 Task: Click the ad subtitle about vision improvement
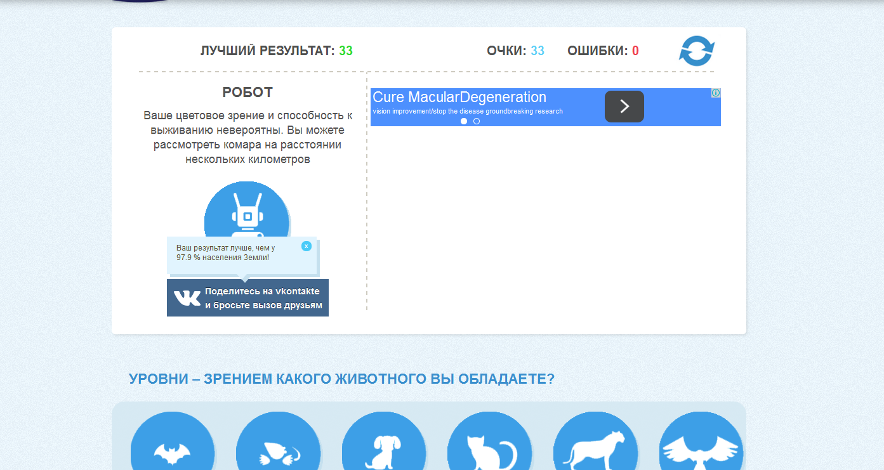[x=468, y=112]
